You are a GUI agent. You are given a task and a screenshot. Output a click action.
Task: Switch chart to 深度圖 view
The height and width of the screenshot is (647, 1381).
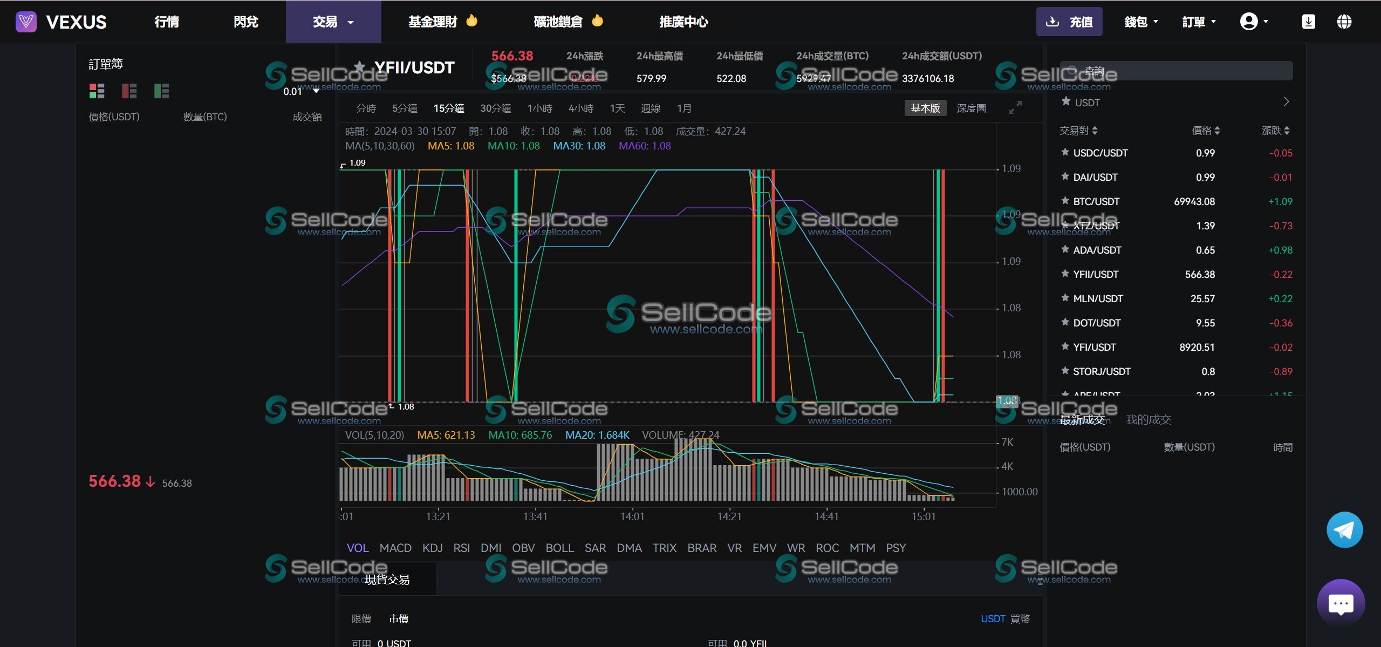(971, 108)
